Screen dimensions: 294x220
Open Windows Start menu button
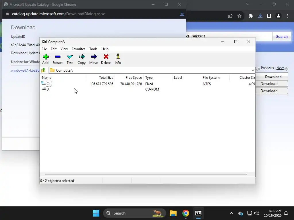click(96, 213)
